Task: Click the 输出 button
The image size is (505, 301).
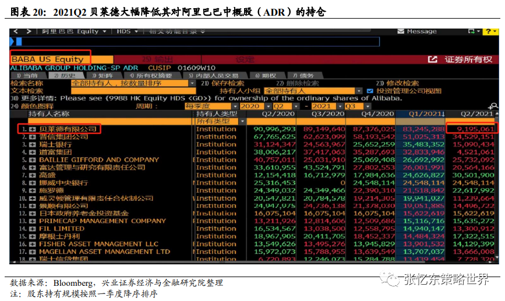Action: pyautogui.click(x=157, y=59)
